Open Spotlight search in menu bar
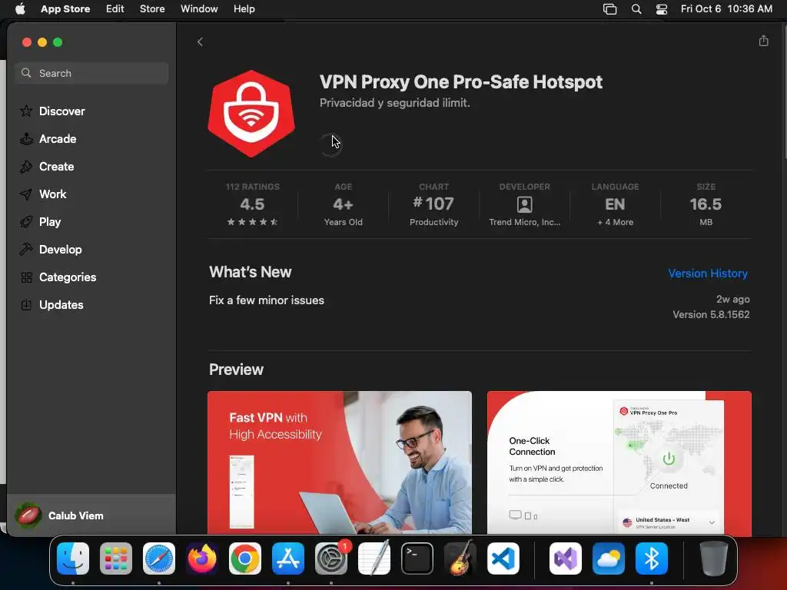The height and width of the screenshot is (590, 787). tap(636, 9)
